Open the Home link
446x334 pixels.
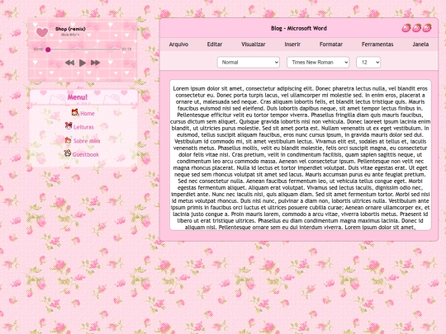[x=88, y=114]
